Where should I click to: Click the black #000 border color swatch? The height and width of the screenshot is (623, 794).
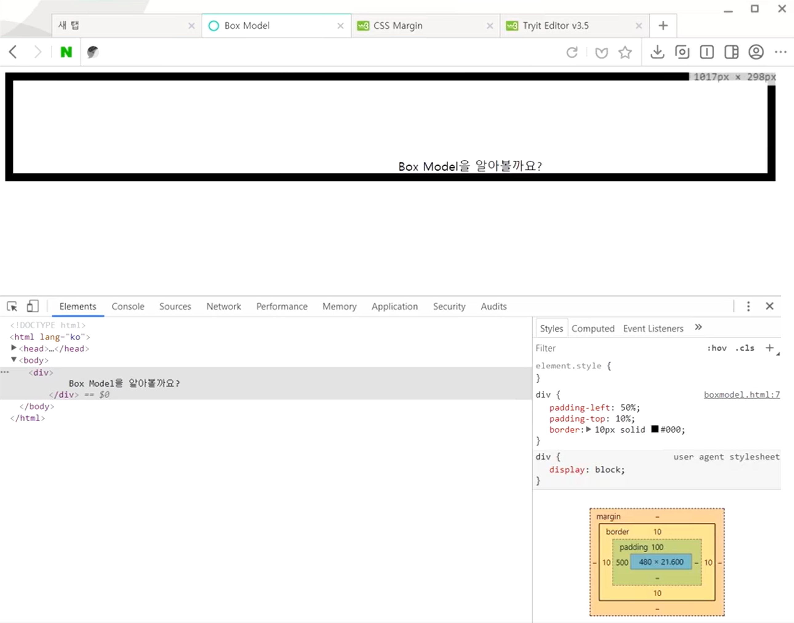click(654, 429)
